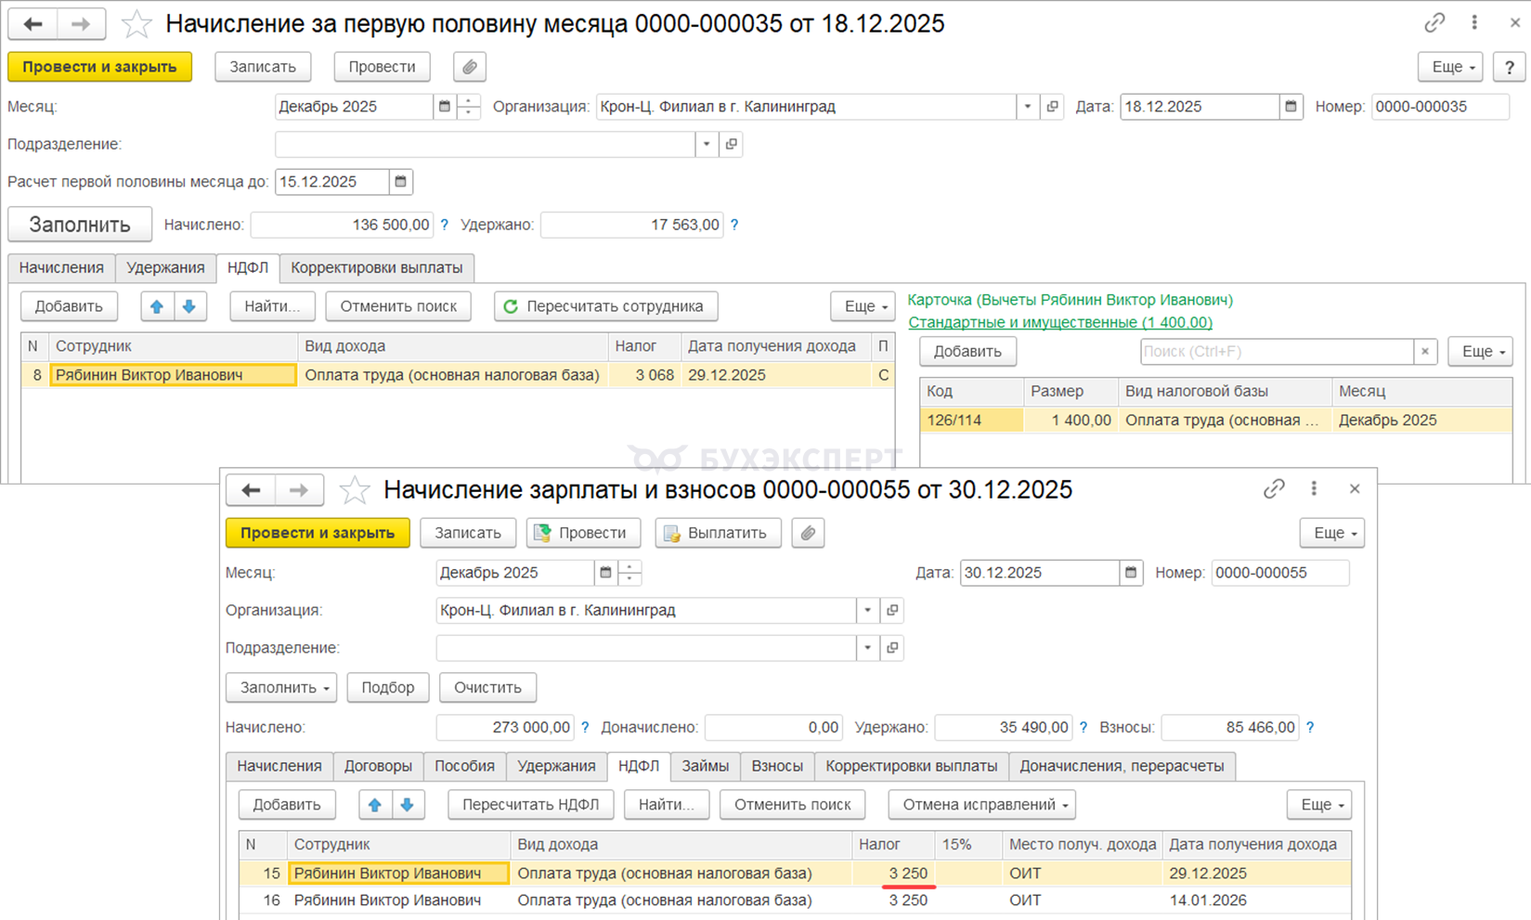Click the month stepper next to top Декабрь 2025

click(469, 107)
